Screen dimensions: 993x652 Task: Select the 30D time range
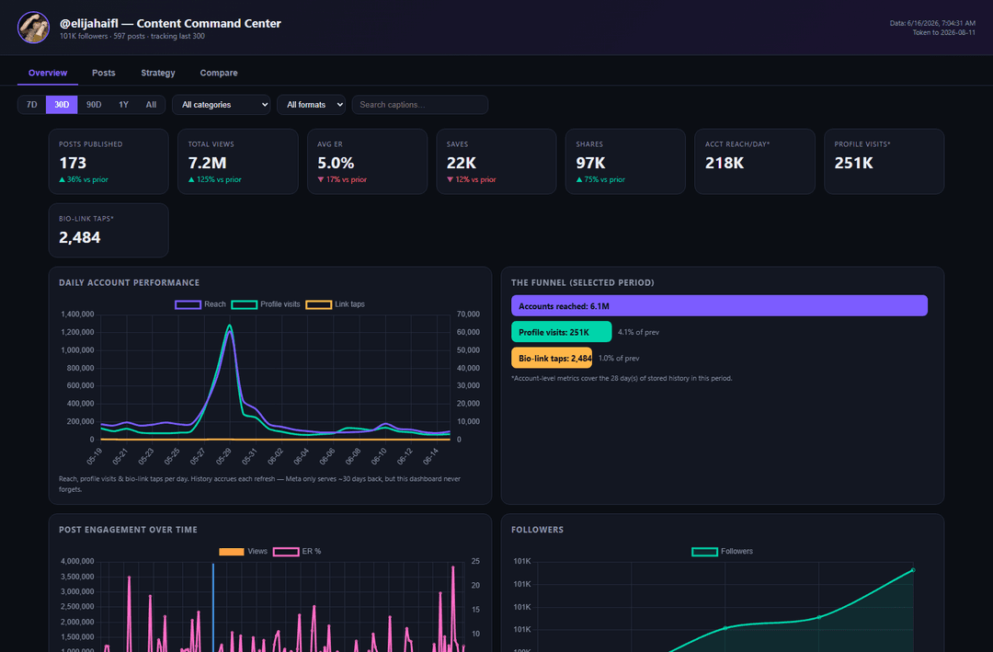click(62, 105)
